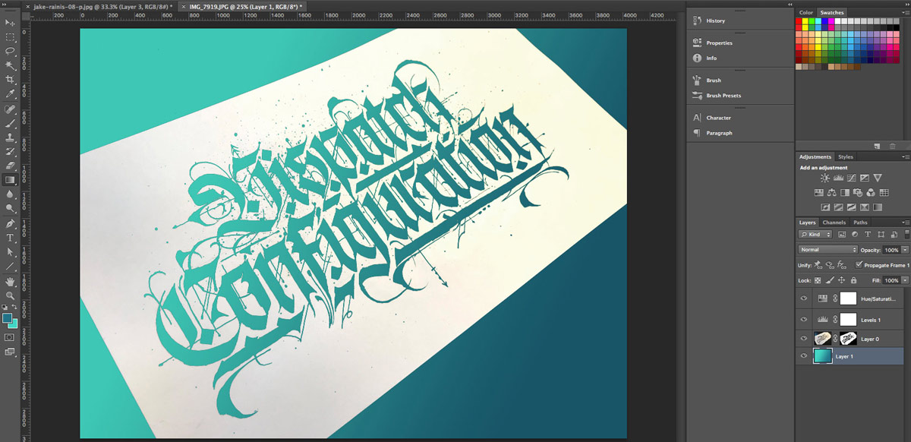Toggle Lock image pixels brush icon
This screenshot has height=442, width=911.
click(829, 280)
